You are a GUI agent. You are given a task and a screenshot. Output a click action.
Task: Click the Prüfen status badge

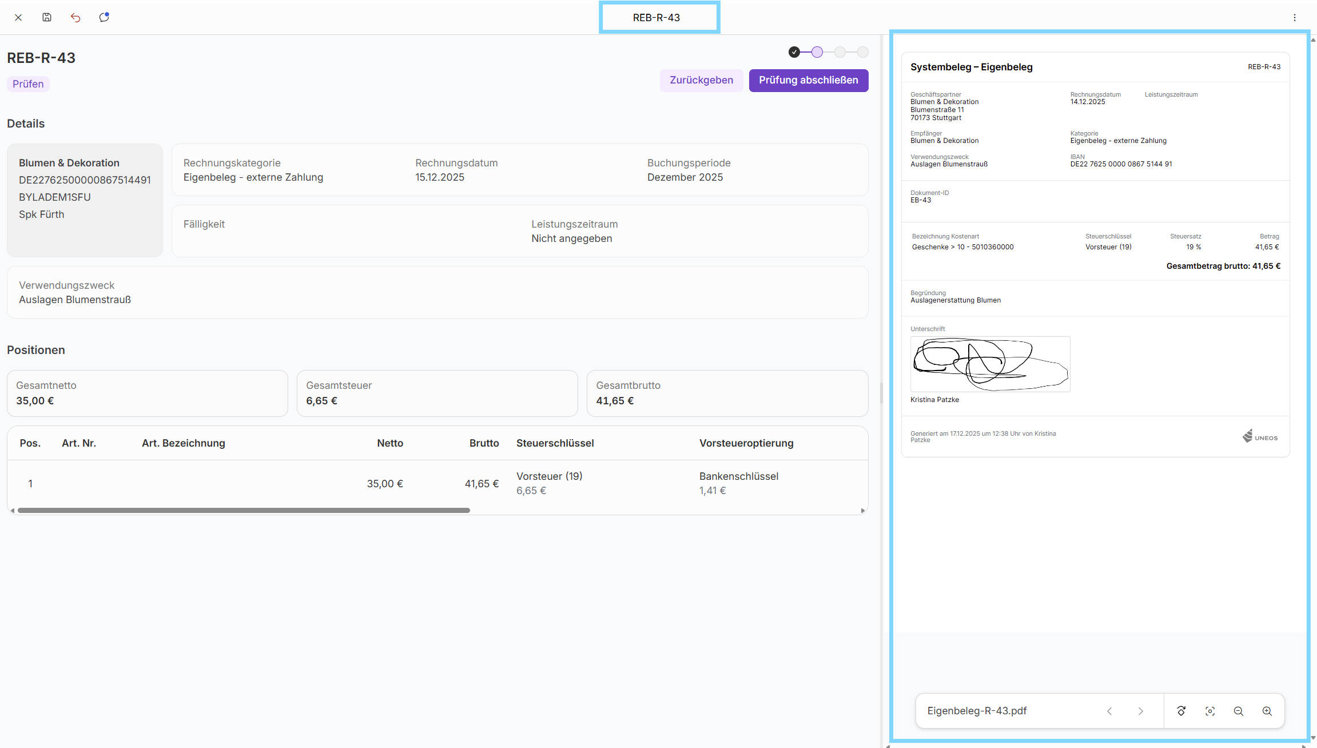(28, 84)
